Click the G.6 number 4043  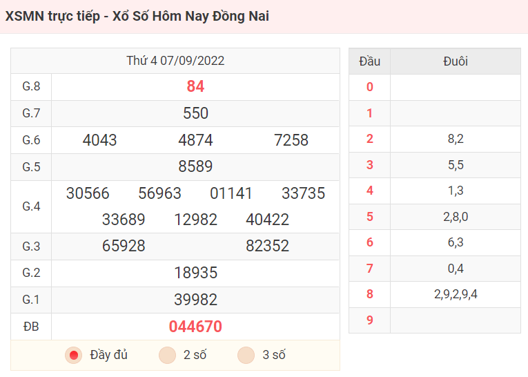[99, 140]
